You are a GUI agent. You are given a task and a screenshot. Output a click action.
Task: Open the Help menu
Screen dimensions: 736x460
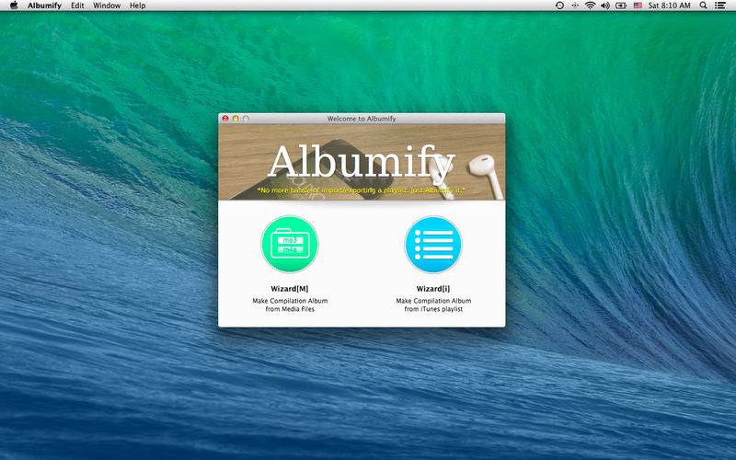tap(137, 6)
